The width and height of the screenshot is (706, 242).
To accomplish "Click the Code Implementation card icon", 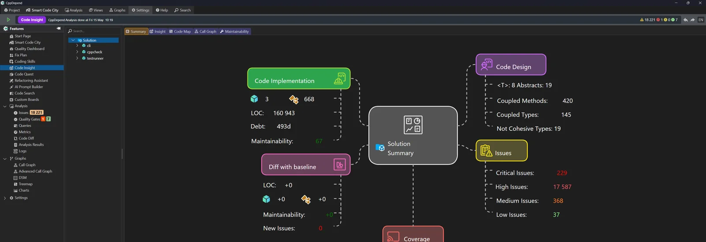I will [x=340, y=78].
